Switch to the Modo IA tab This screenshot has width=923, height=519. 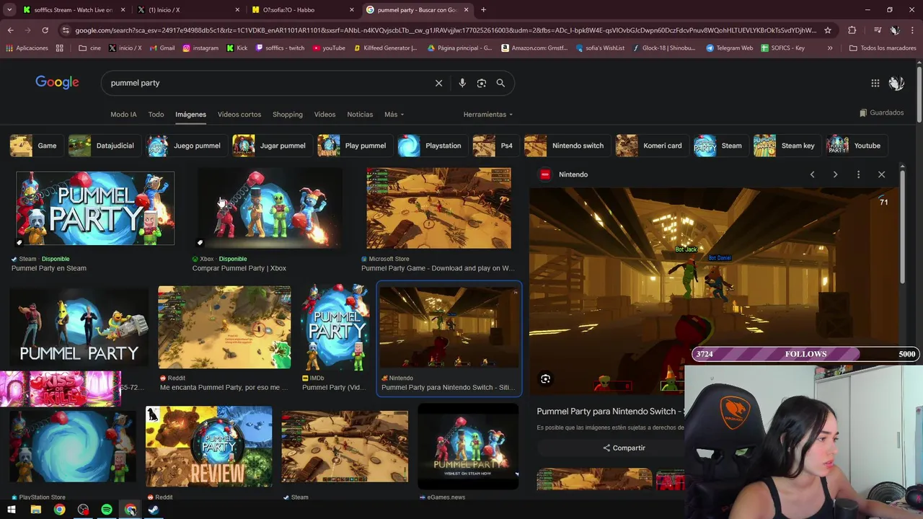point(123,115)
